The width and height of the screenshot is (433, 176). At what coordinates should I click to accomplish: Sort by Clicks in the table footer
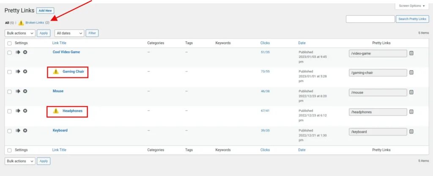point(265,150)
